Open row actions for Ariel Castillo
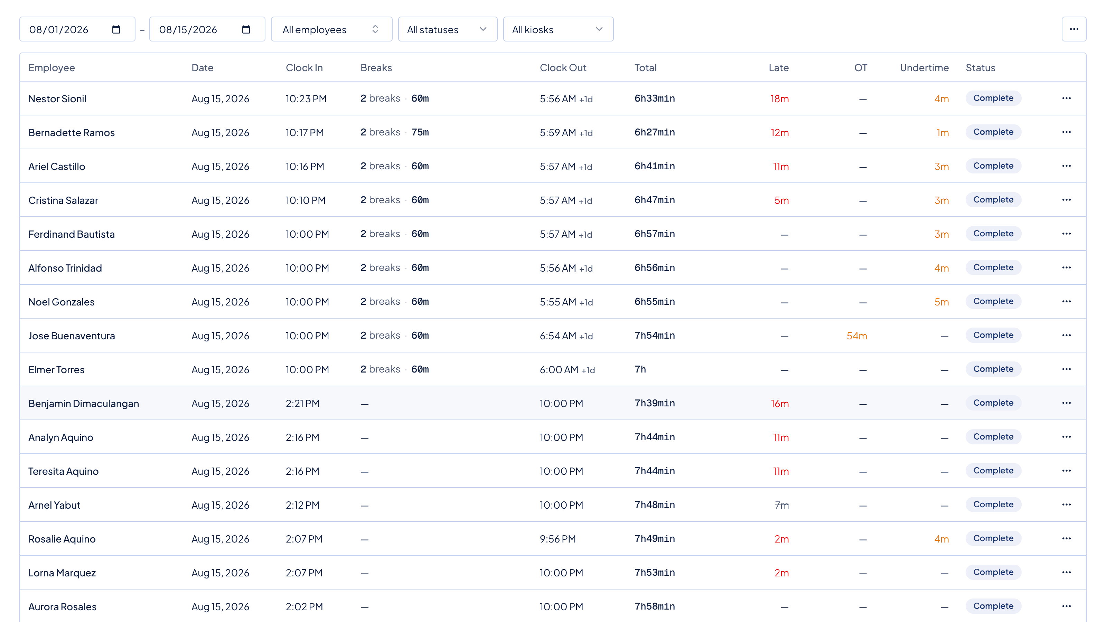Screen dimensions: 1106x622 tap(1067, 166)
